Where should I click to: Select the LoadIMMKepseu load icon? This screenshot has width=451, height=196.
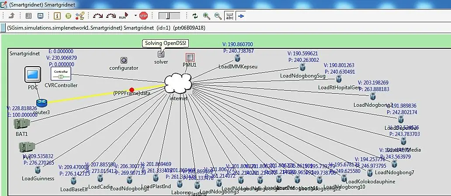(x=237, y=58)
